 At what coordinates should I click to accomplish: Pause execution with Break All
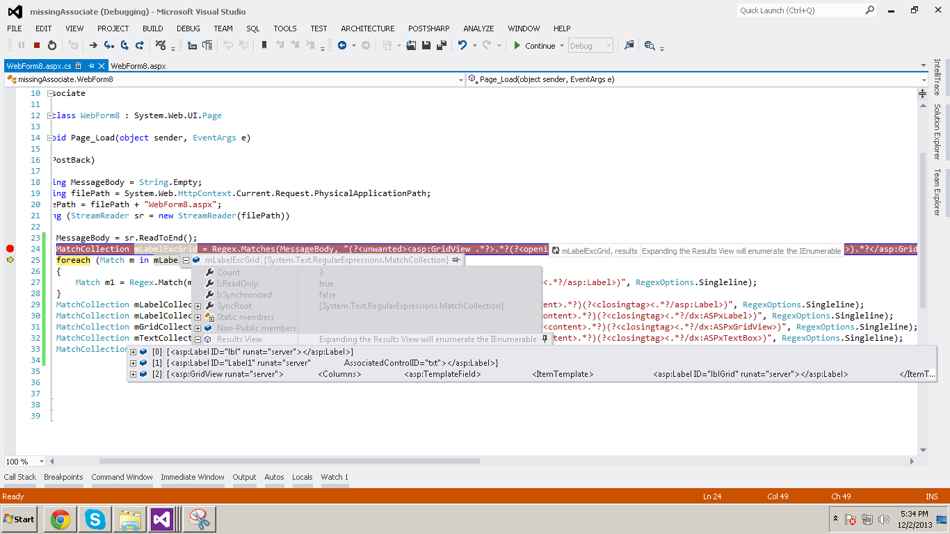(x=22, y=45)
